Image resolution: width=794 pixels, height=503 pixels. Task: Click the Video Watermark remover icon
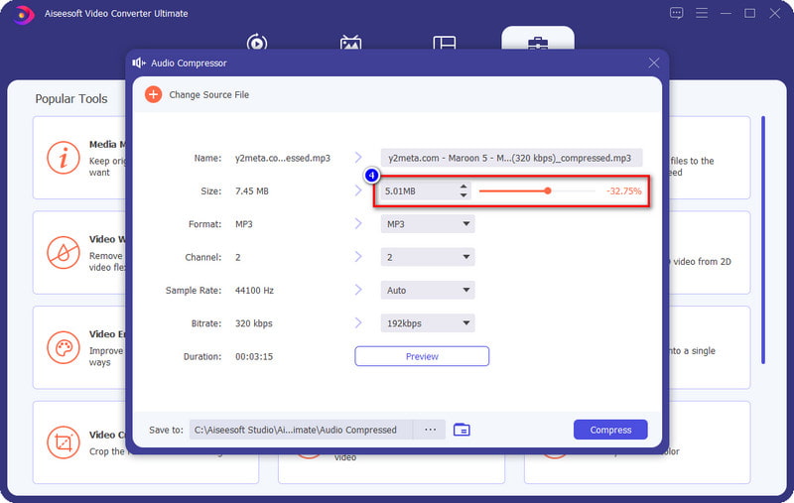(64, 253)
